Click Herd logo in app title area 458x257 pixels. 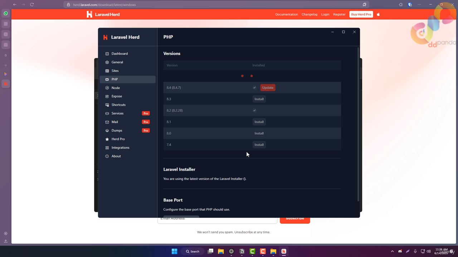tap(105, 37)
